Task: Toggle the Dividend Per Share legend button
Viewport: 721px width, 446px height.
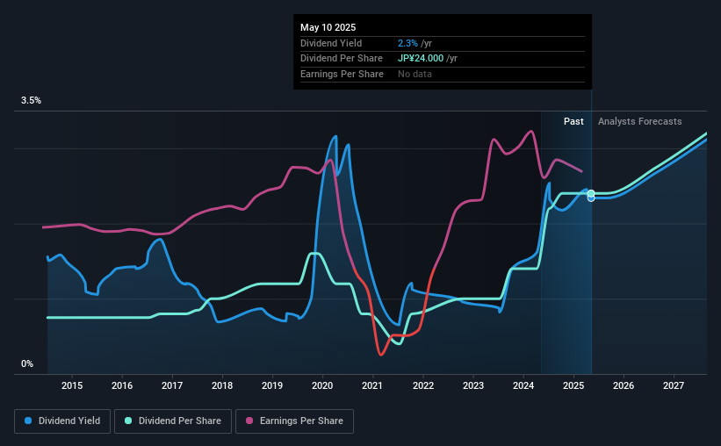Action: pos(173,421)
